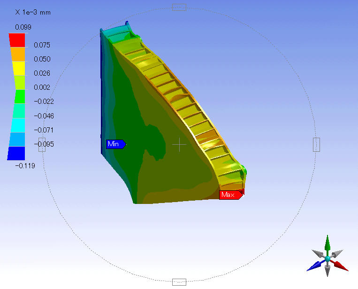Click the legend maximum value 0.099
The image size is (358, 289).
(23, 27)
